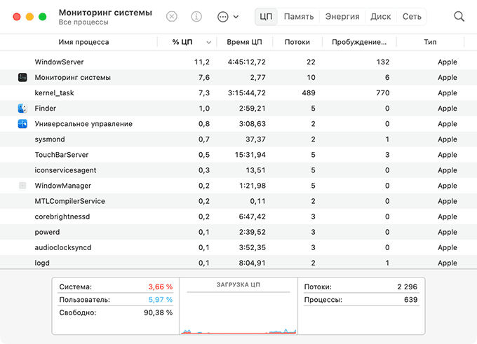
Task: Click the Потоки 2 296 total value
Action: [x=407, y=287]
